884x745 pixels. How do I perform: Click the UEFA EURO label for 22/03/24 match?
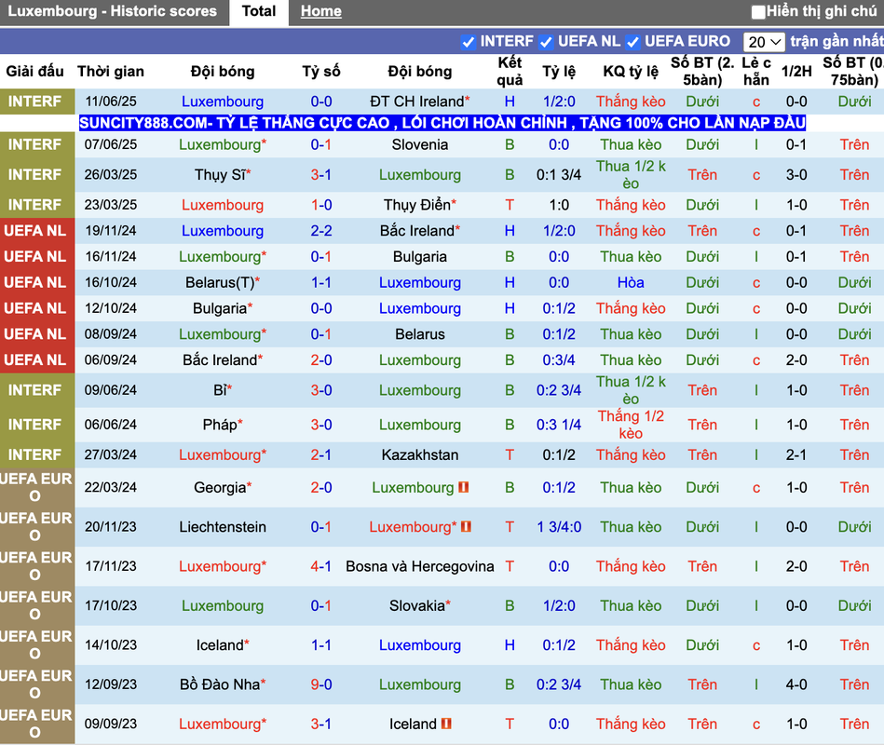click(x=35, y=487)
